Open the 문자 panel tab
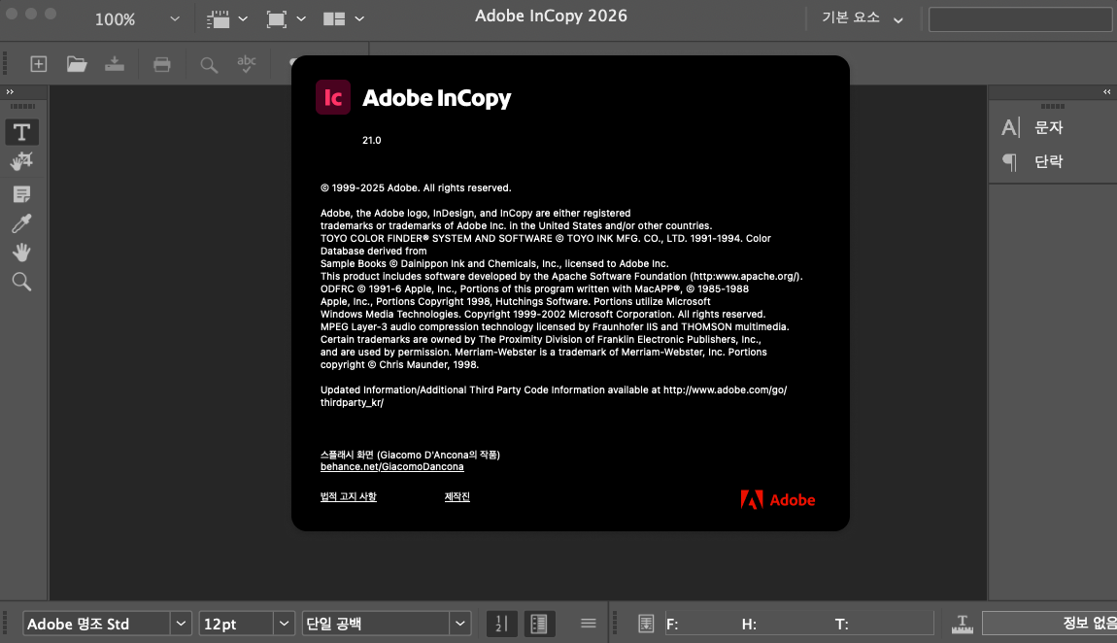This screenshot has height=643, width=1117. (x=1048, y=127)
